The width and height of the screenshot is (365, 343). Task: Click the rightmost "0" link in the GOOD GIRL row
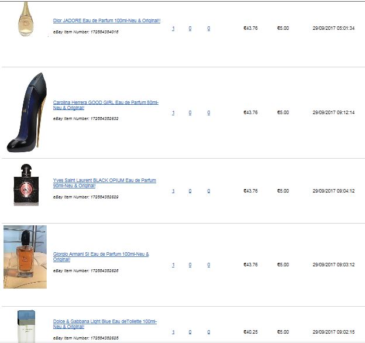tap(209, 112)
